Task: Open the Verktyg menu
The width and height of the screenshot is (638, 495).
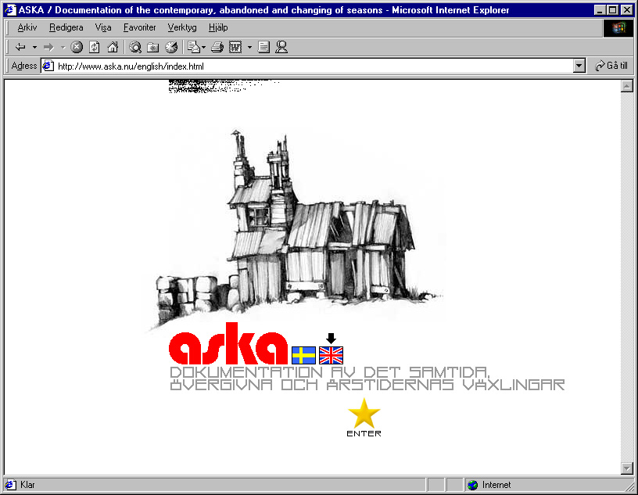Action: 181,27
